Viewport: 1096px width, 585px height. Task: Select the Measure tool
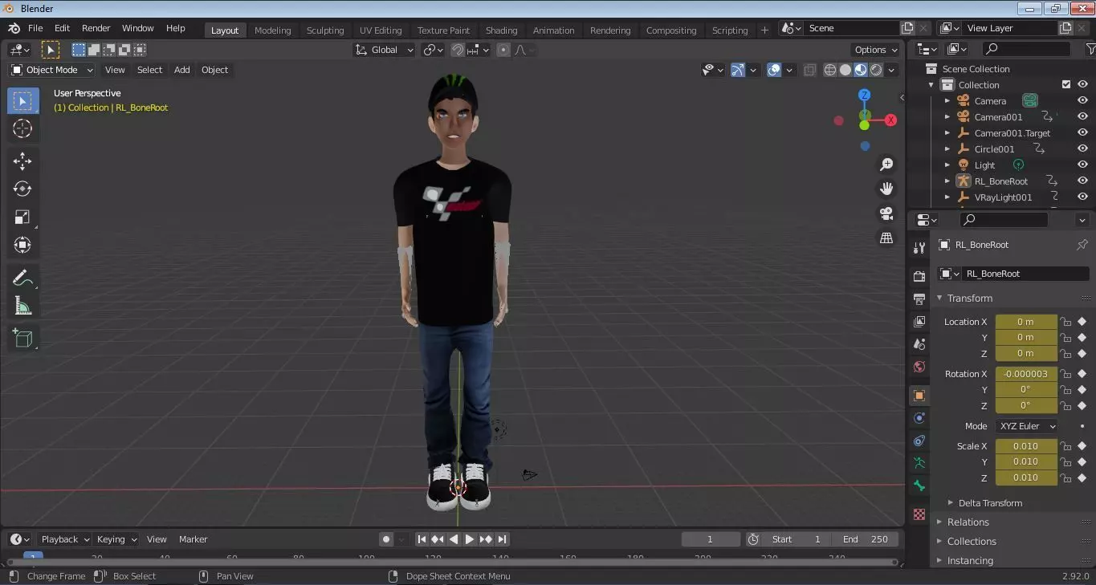22,306
